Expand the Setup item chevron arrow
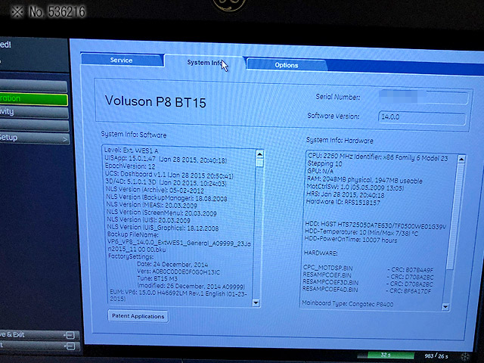Viewport: 484px width, 363px height. point(65,139)
